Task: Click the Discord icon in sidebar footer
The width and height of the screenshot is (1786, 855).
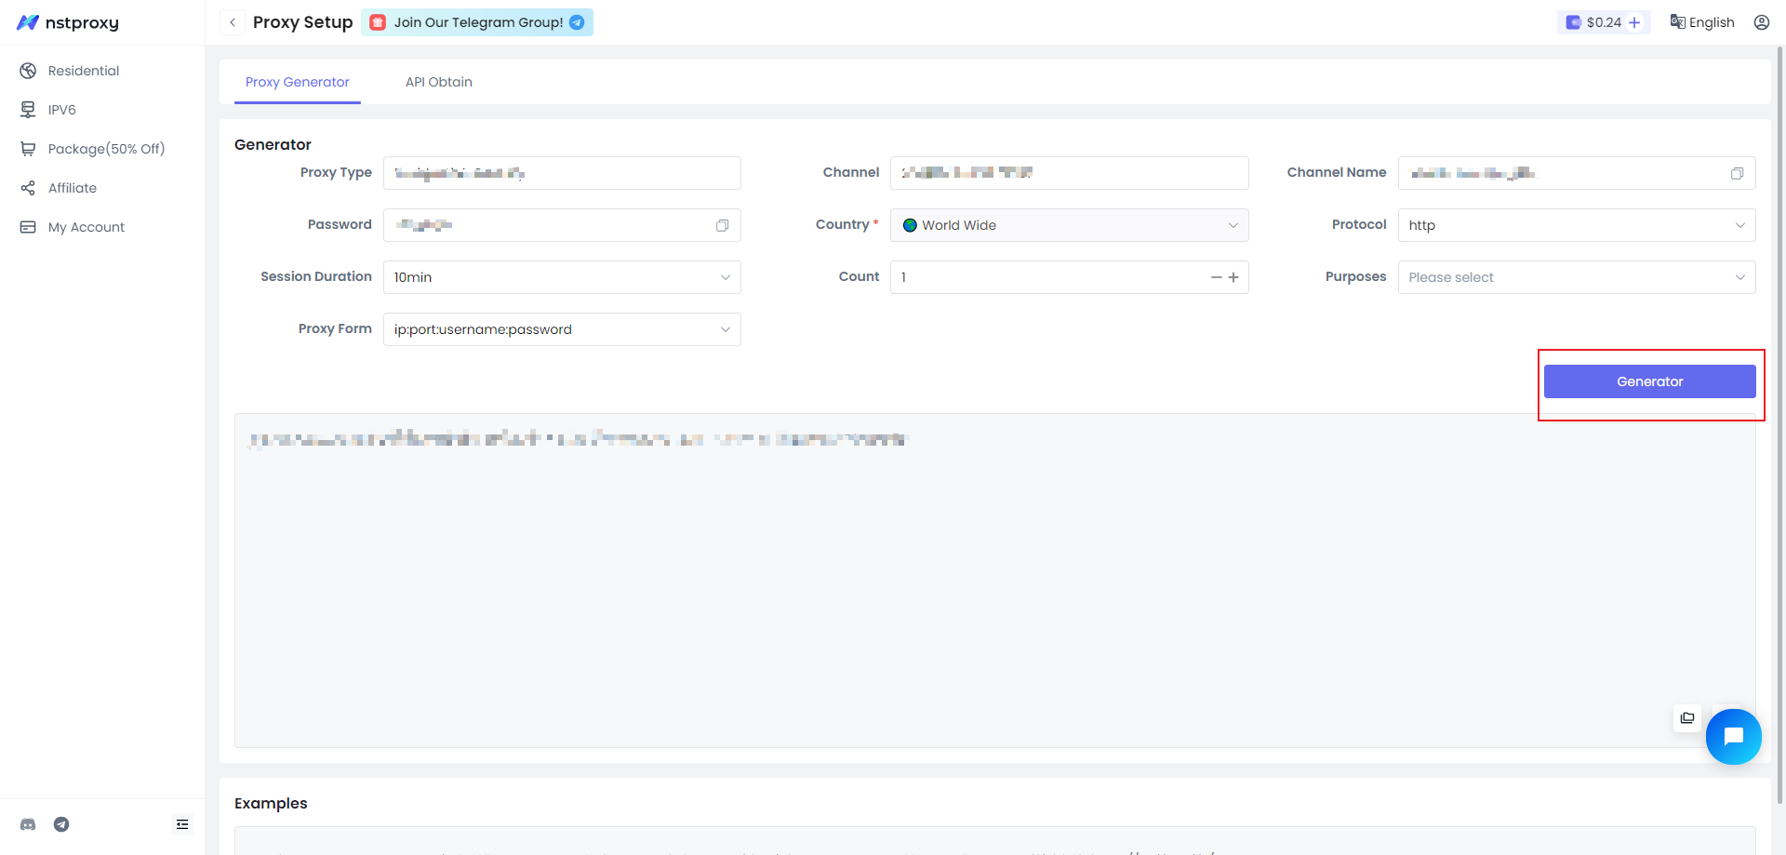Action: 28,824
